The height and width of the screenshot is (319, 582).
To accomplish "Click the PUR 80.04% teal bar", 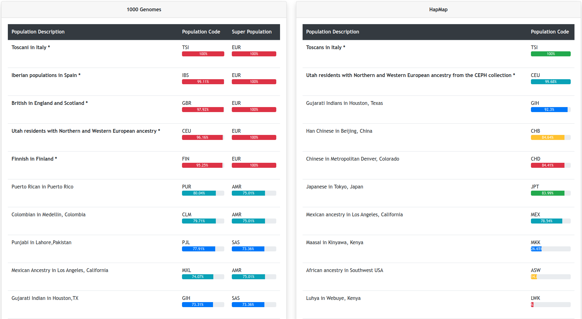I will click(199, 193).
